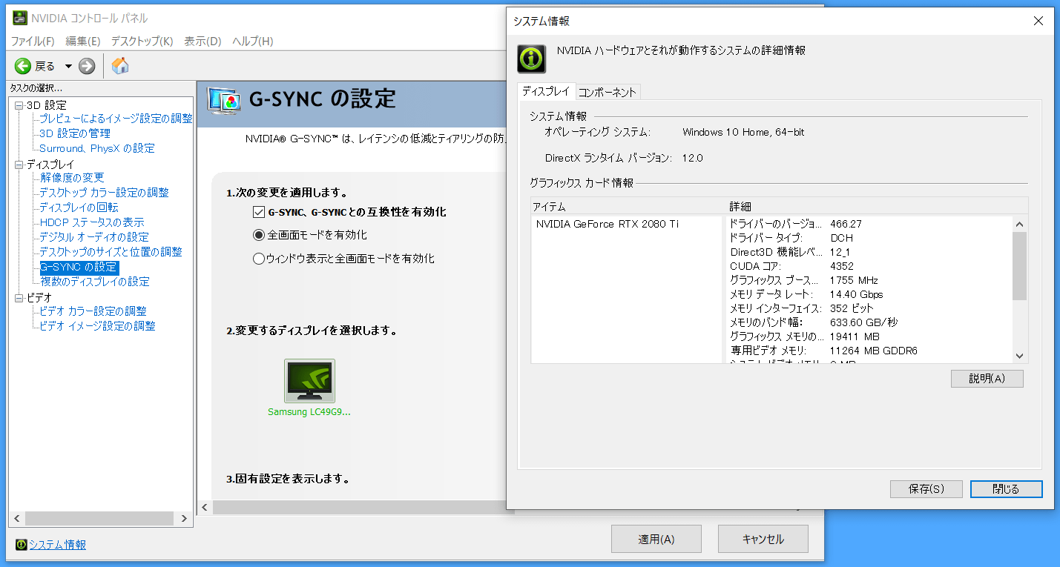Select ウィンドウ表示と全画面モードを有効化 radio button
Image resolution: width=1060 pixels, height=567 pixels.
[259, 259]
